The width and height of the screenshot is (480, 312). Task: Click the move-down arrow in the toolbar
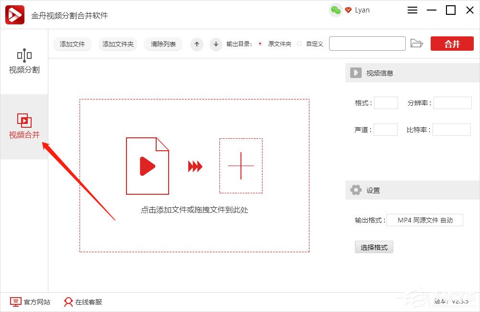(216, 44)
